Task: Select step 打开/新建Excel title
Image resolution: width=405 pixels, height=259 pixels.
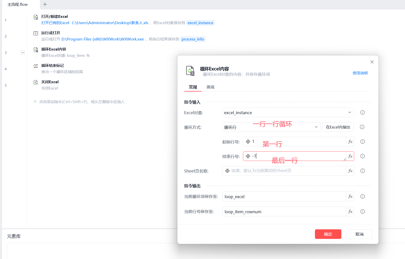Action: click(x=55, y=16)
